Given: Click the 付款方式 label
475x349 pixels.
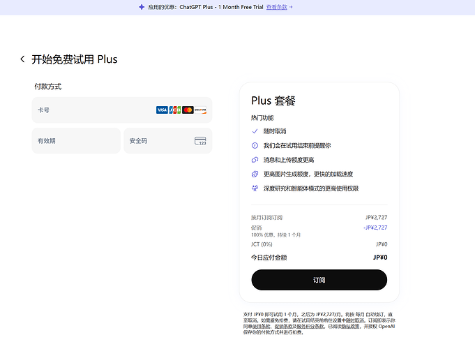Looking at the screenshot, I should click(48, 87).
